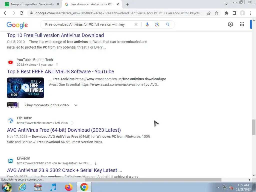
Task: Click the Google logo
Action: coord(17,25)
